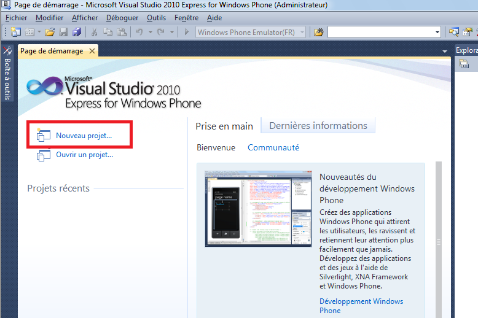
Task: Switch to the Prise en main tab
Action: (x=224, y=126)
